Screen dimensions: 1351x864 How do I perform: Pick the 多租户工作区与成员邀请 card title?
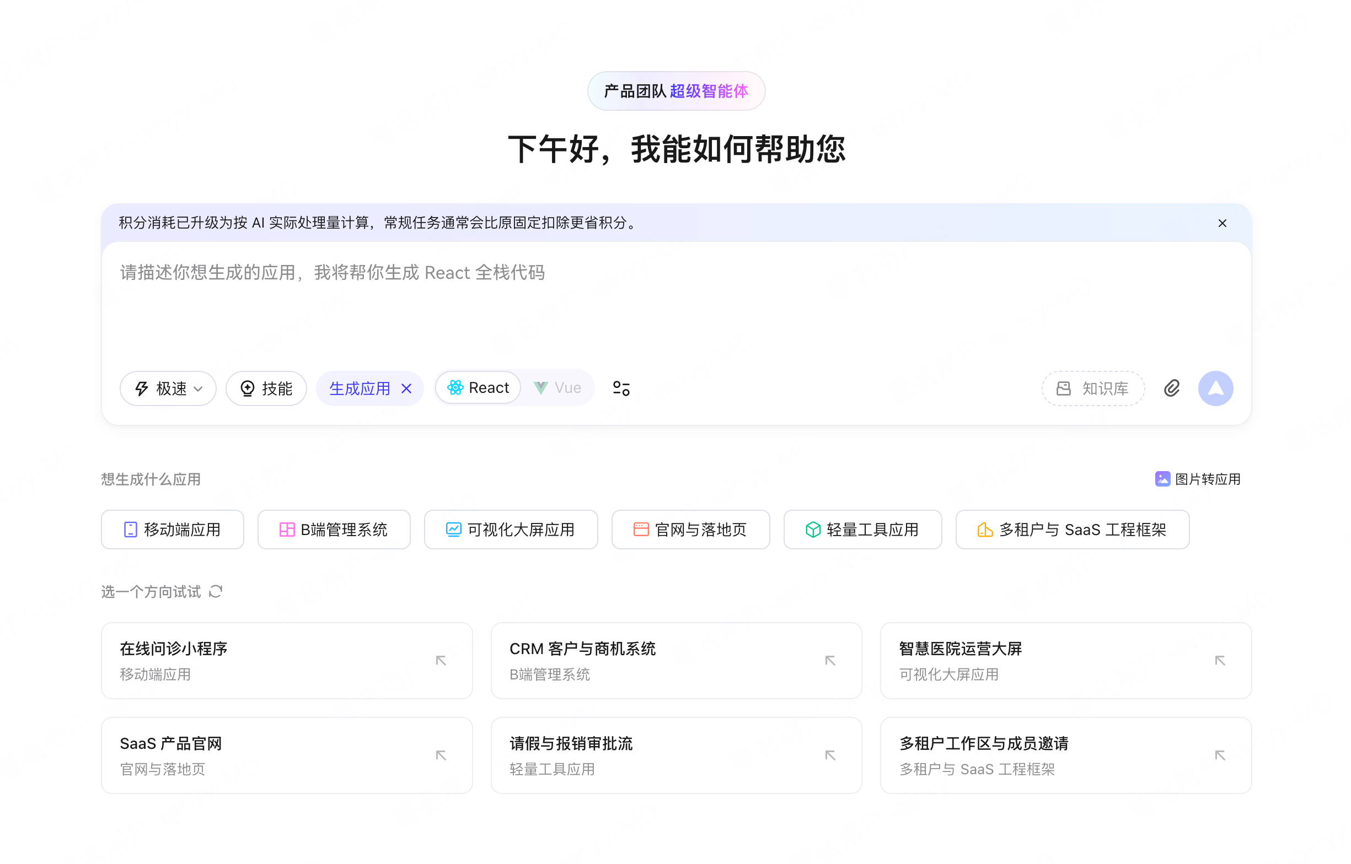983,743
